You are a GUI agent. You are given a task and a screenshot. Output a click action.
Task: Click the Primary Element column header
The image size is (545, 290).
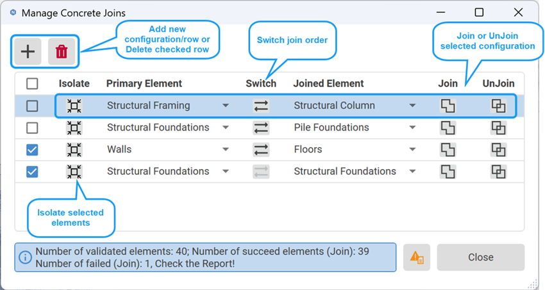pos(144,84)
